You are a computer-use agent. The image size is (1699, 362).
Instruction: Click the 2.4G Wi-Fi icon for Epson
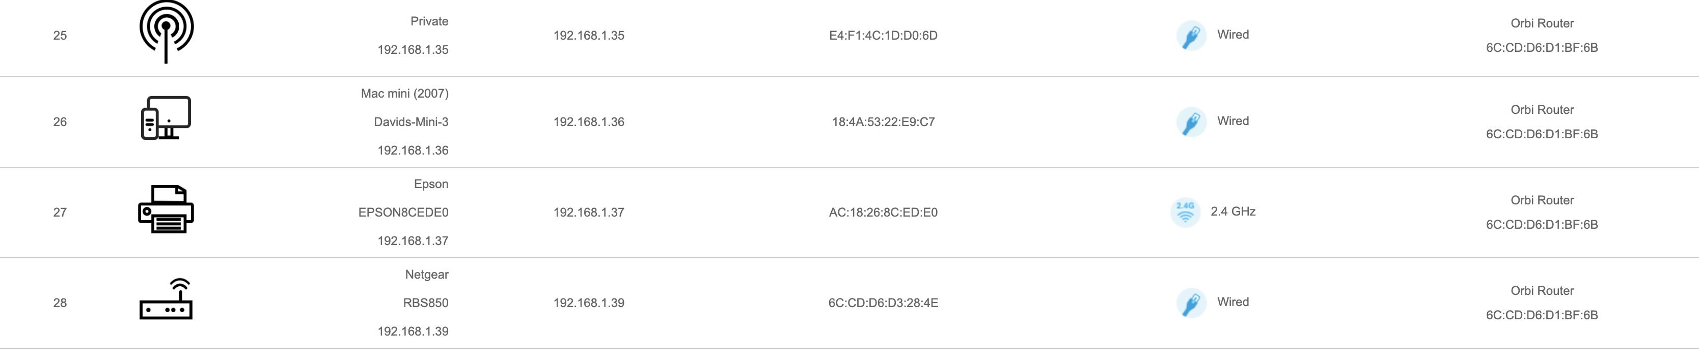pyautogui.click(x=1185, y=212)
